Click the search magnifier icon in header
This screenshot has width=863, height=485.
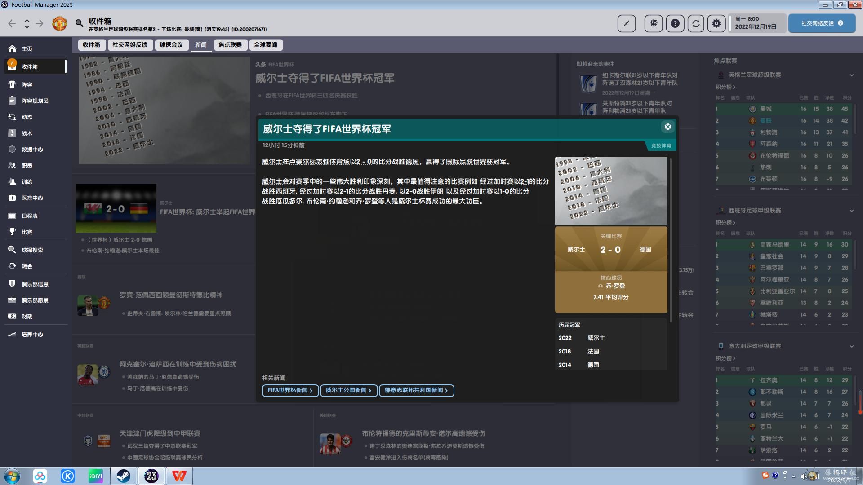click(x=79, y=23)
